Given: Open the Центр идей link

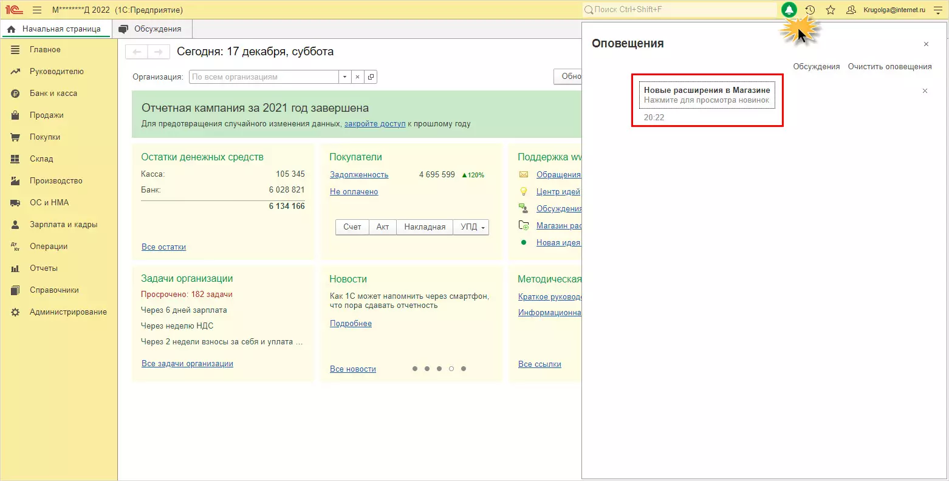Looking at the screenshot, I should [558, 192].
